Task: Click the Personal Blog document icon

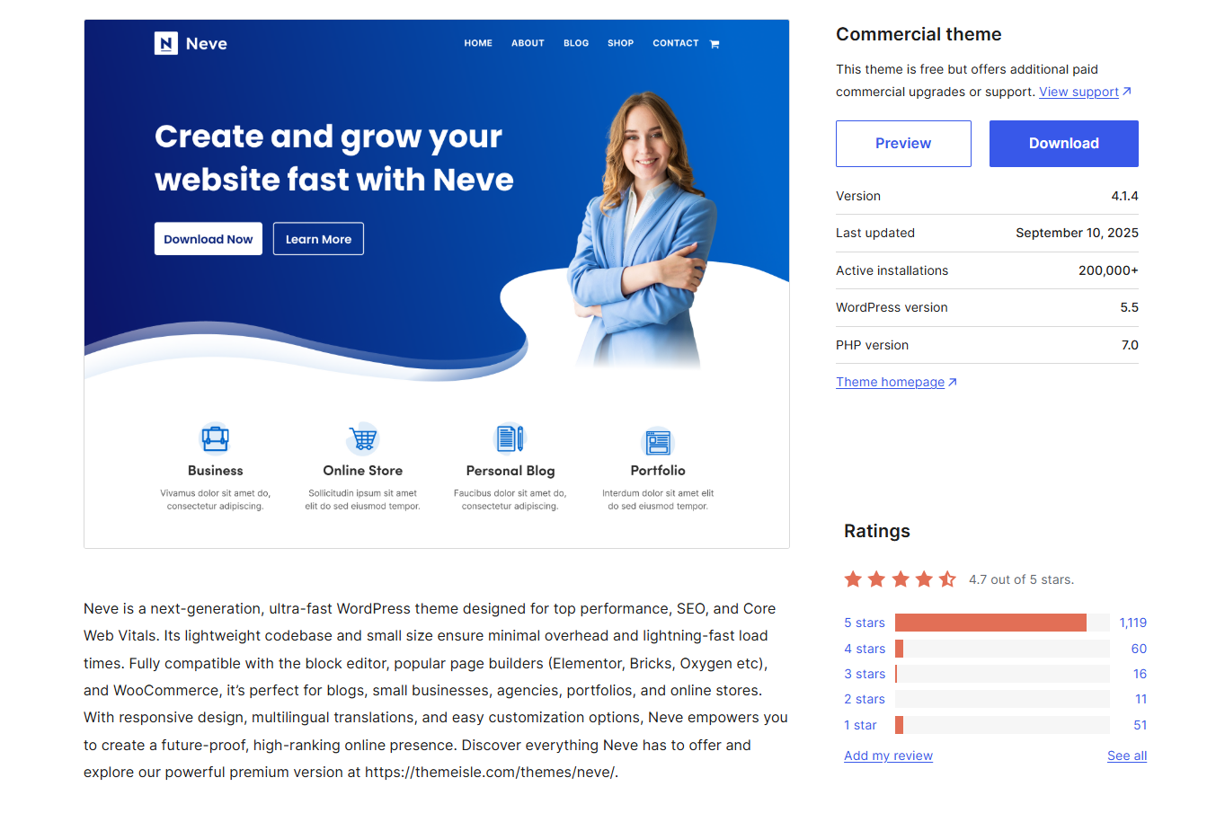Action: [510, 438]
